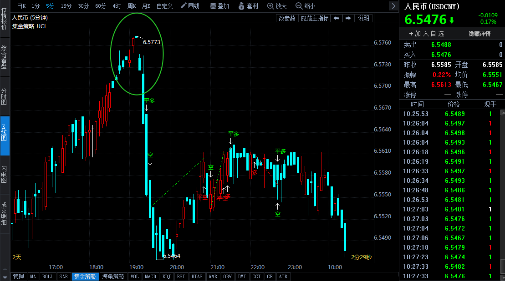Select the RSI indicator
This screenshot has width=505, height=281.
(x=181, y=276)
